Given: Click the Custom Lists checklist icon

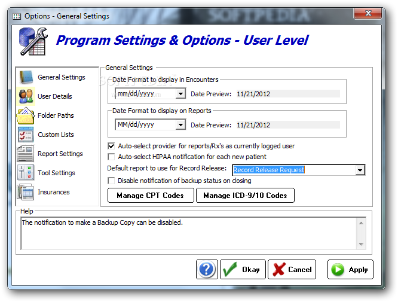Looking at the screenshot, I should [26, 135].
